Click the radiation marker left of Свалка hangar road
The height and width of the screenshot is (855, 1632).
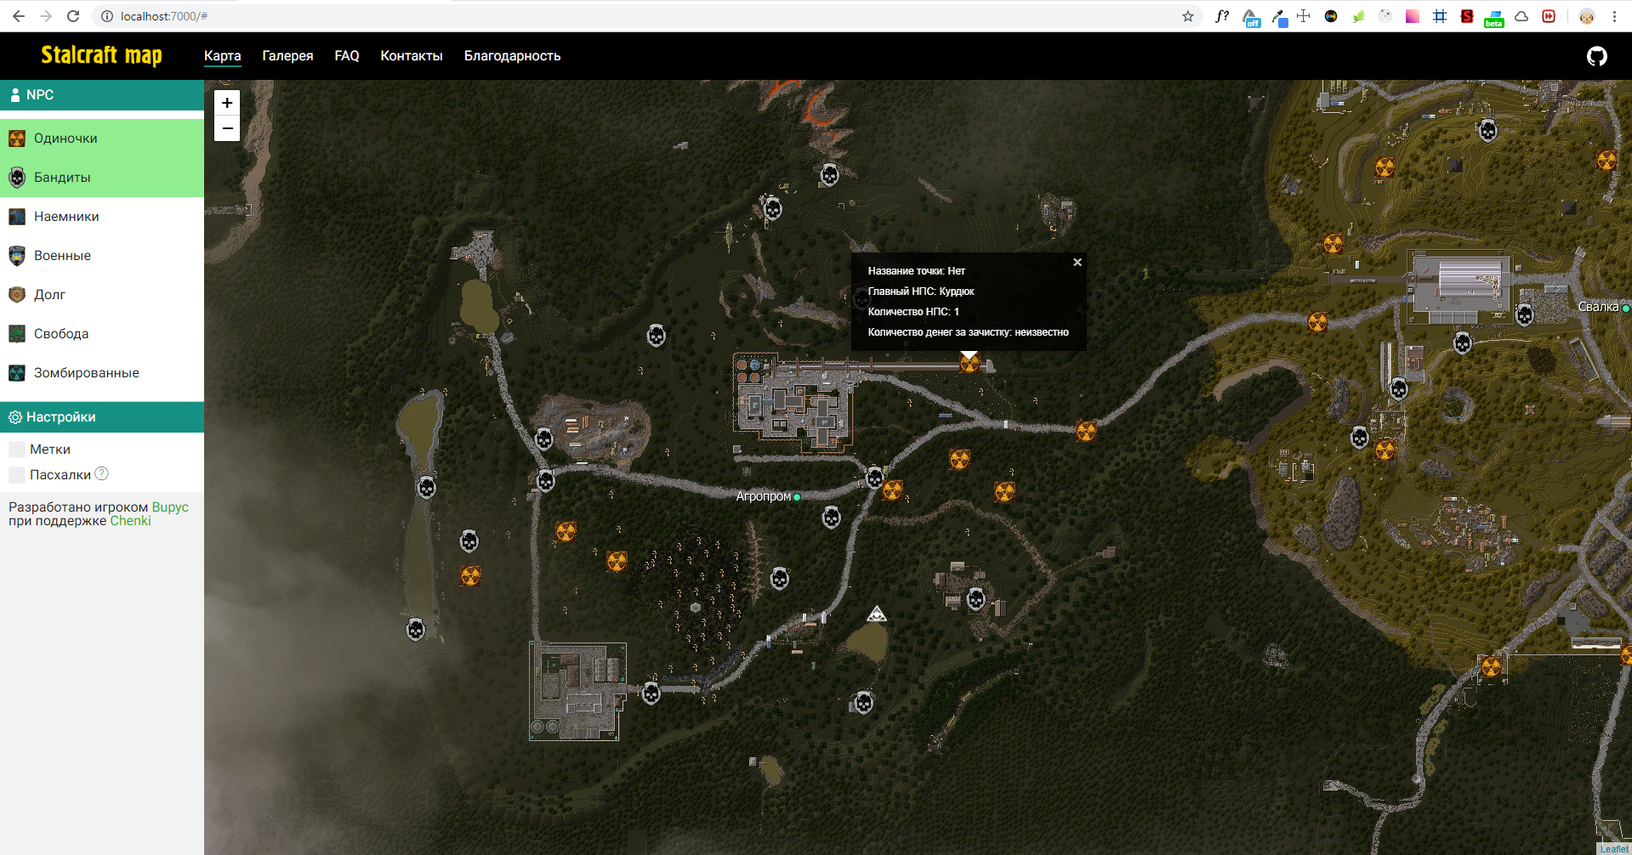coord(1318,322)
